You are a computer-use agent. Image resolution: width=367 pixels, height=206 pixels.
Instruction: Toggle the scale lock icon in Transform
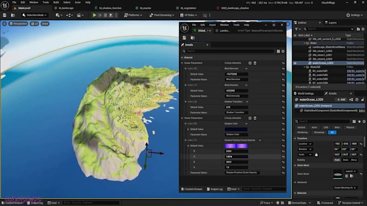point(316,154)
